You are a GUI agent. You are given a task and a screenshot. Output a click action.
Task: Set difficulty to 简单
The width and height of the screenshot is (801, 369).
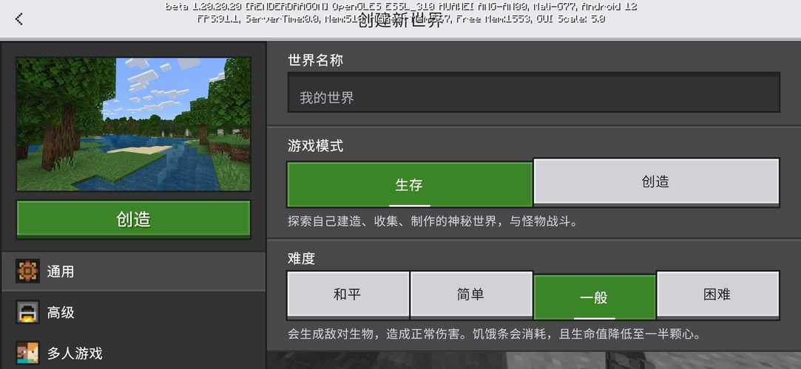tap(470, 294)
